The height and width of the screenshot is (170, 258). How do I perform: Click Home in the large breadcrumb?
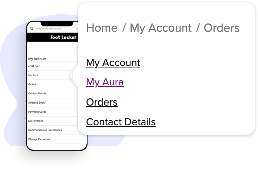click(102, 28)
